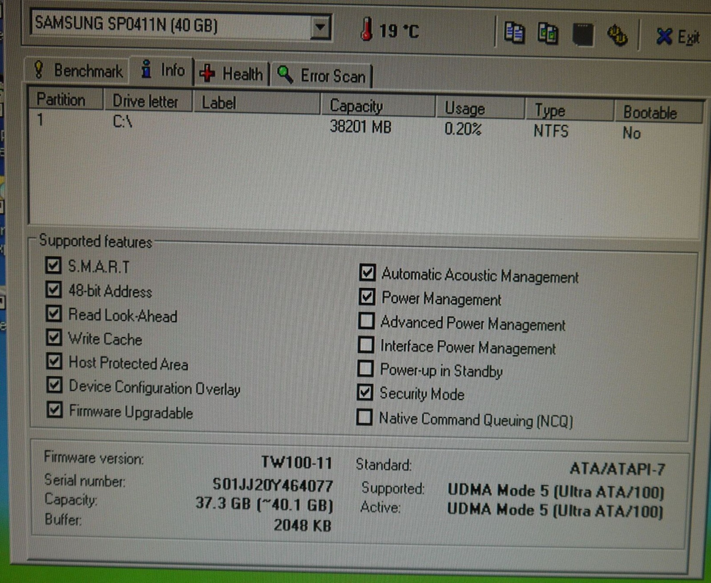Sort by the Capacity column header

click(378, 107)
